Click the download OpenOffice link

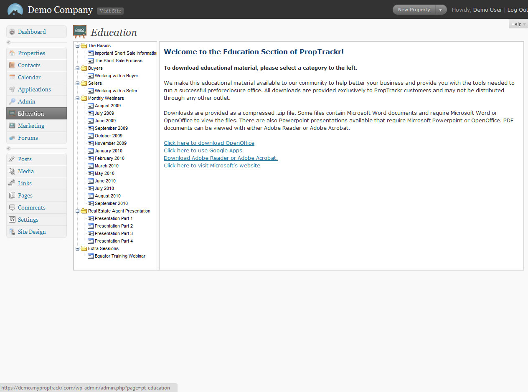click(209, 143)
